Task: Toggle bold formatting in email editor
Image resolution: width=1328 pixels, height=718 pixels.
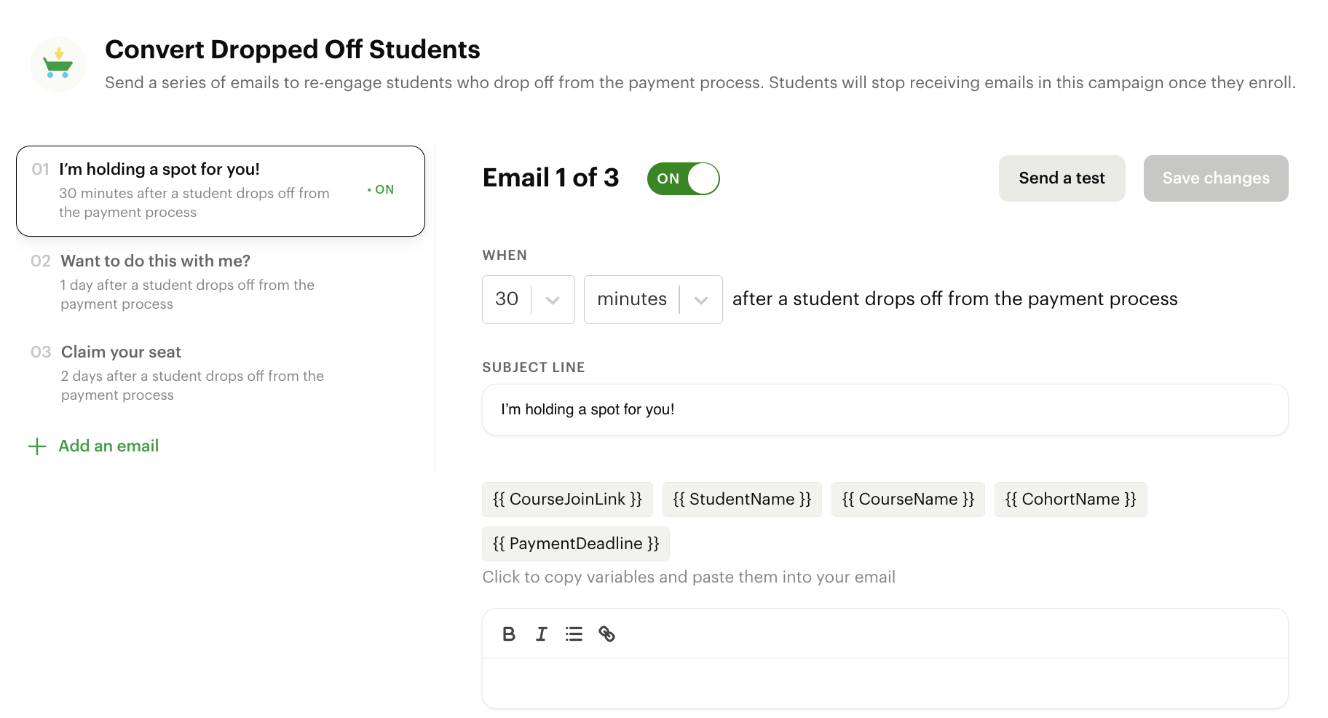Action: pos(509,634)
